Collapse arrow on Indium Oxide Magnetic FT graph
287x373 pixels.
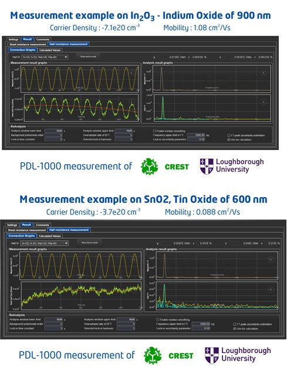tap(264, 73)
